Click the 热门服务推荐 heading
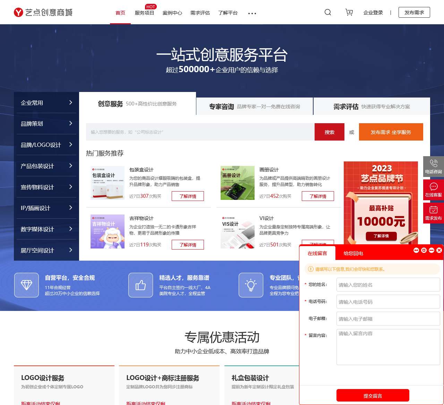The image size is (444, 405). (x=105, y=153)
